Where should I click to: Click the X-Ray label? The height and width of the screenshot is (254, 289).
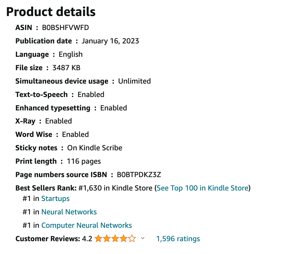(25, 121)
